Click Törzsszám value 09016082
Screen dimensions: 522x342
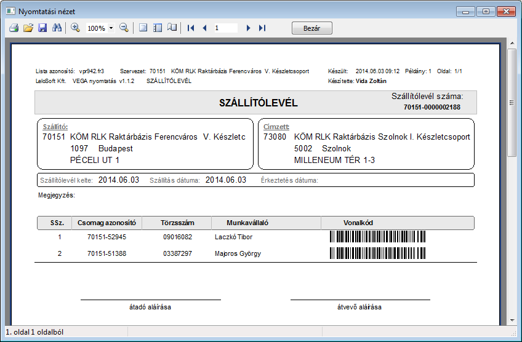[x=177, y=237]
